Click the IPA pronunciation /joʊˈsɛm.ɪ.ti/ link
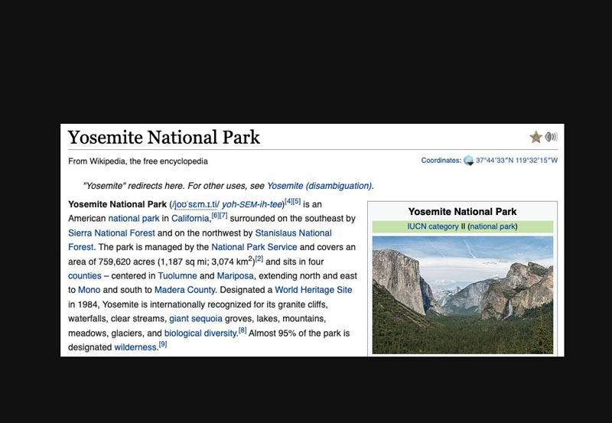 (x=196, y=204)
